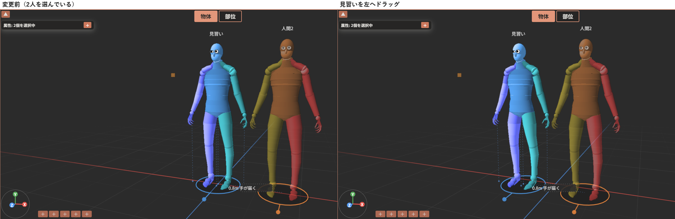This screenshot has height=219, width=675.
Task: Grab orange rotation handle dot in 見習いを左へドラッグ view
Action: tap(574, 212)
